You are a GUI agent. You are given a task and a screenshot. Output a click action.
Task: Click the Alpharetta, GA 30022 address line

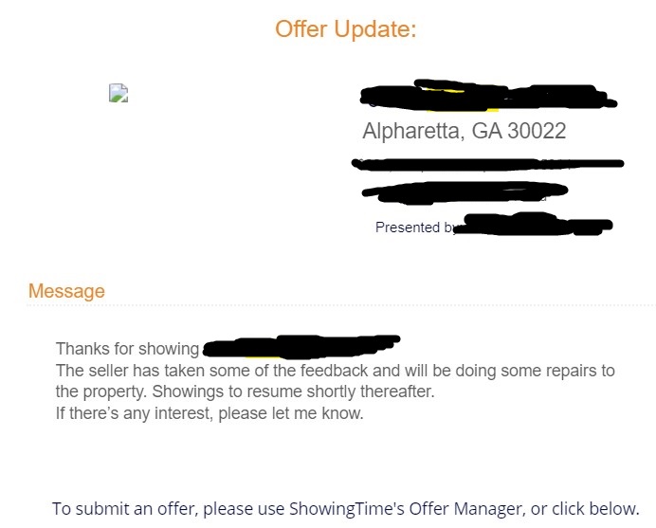point(464,131)
